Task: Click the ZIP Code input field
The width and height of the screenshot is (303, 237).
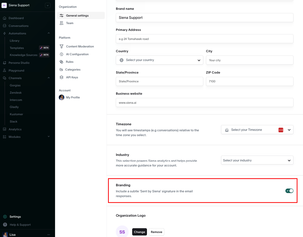Action: tap(250, 81)
